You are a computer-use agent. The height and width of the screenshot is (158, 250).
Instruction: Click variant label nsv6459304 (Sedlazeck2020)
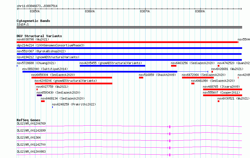[x=53, y=75]
